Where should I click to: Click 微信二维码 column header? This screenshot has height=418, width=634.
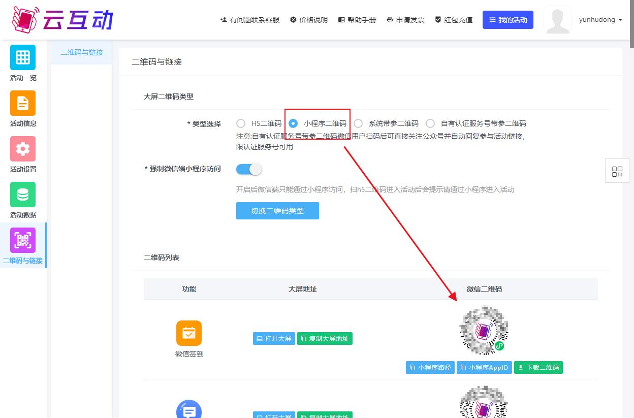pos(484,289)
